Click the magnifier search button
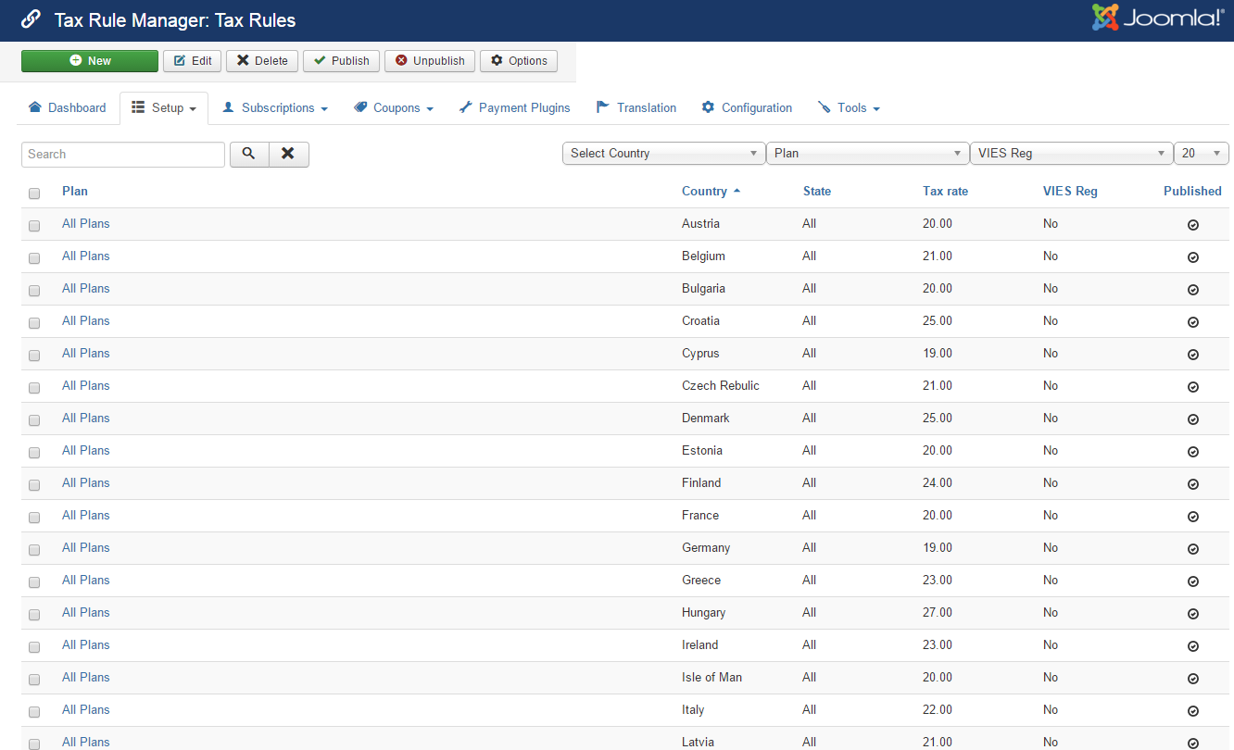The width and height of the screenshot is (1234, 750). coord(248,155)
